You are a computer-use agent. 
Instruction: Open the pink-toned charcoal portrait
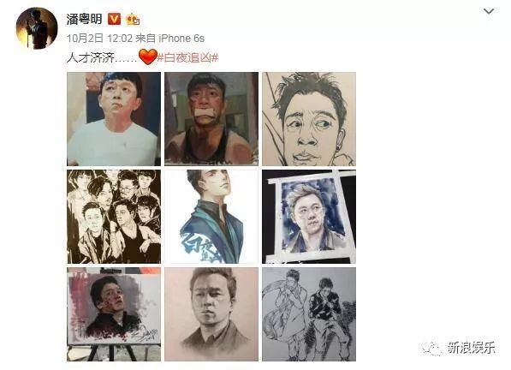[x=211, y=314]
